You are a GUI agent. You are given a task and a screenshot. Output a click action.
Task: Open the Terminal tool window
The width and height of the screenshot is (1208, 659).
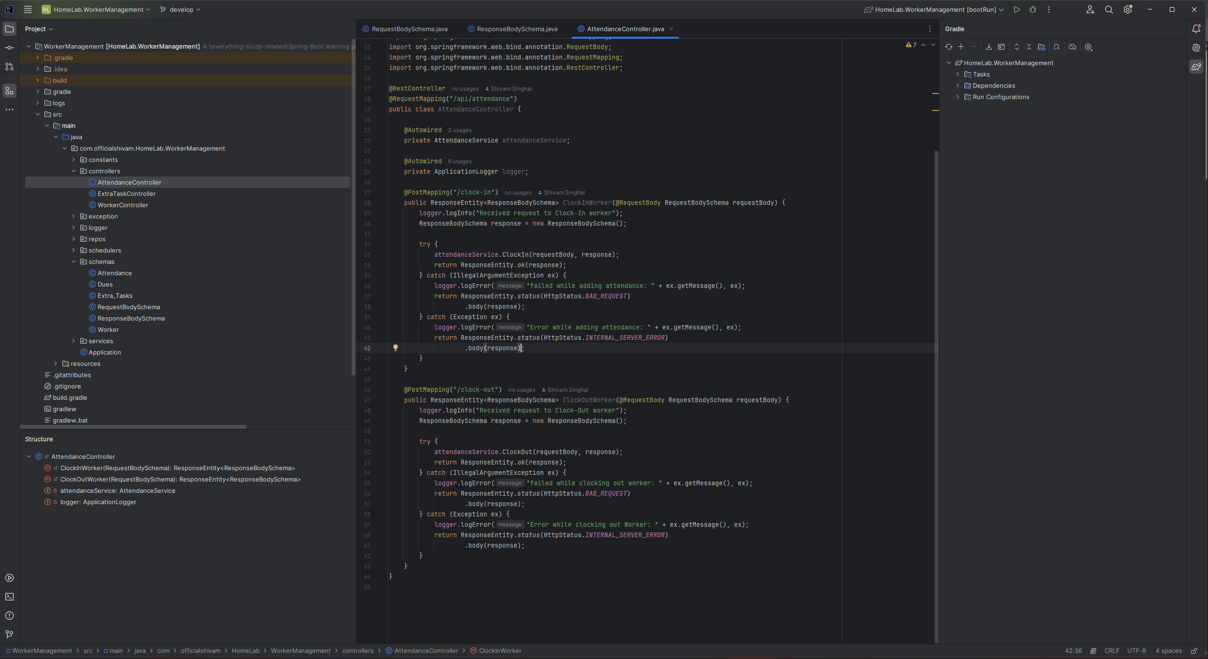pyautogui.click(x=9, y=597)
